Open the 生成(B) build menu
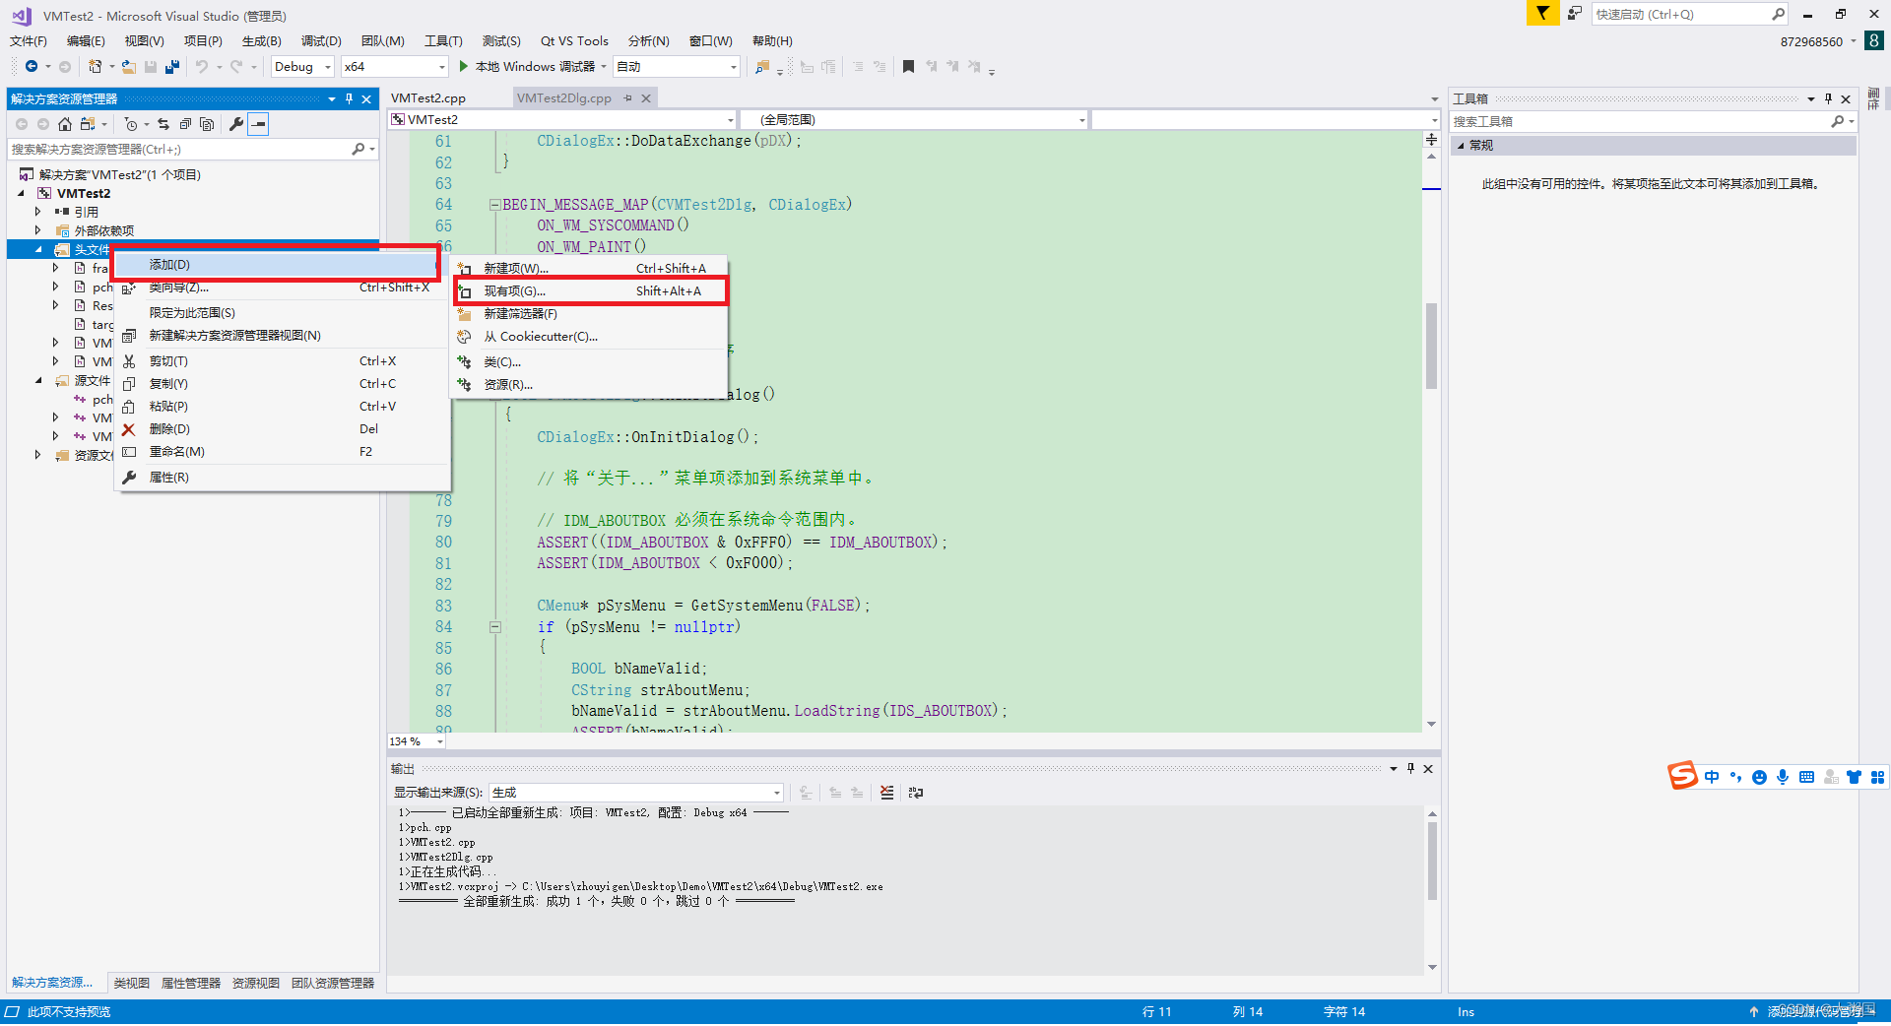1891x1026 pixels. coord(261,41)
